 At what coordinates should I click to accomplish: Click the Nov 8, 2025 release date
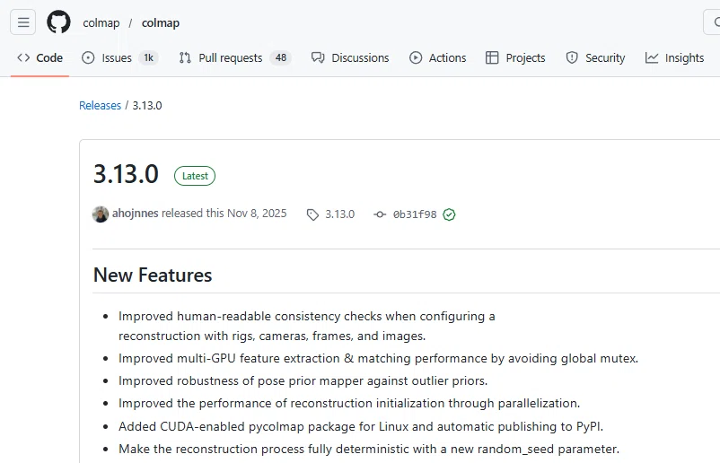click(x=257, y=214)
